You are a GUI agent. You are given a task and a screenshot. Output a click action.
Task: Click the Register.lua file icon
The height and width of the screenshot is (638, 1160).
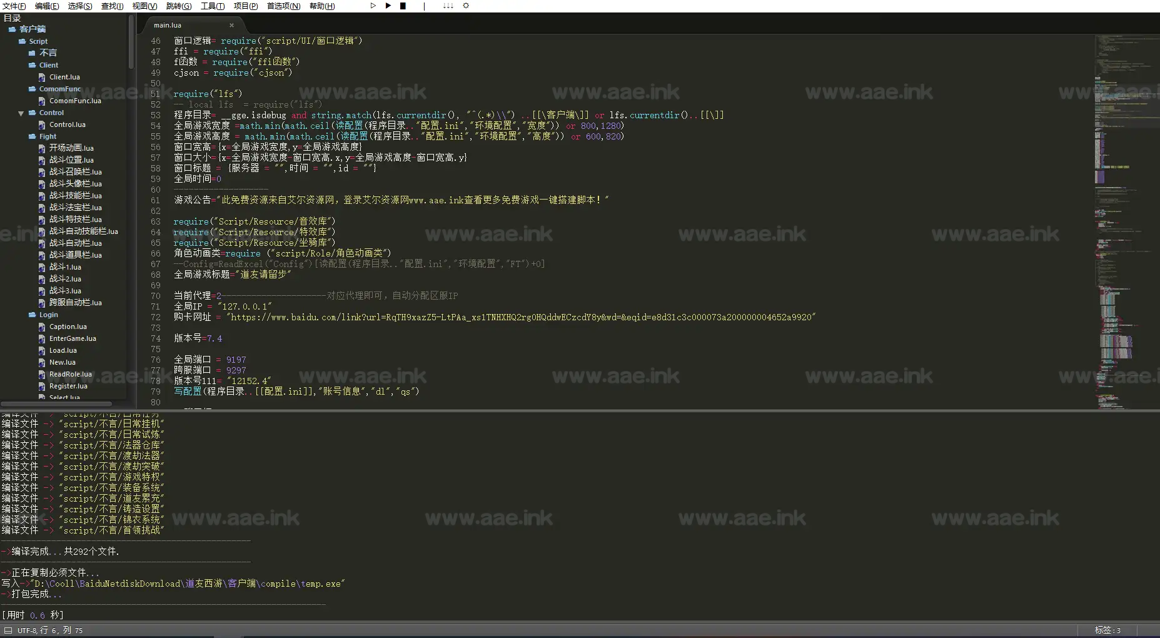(42, 387)
